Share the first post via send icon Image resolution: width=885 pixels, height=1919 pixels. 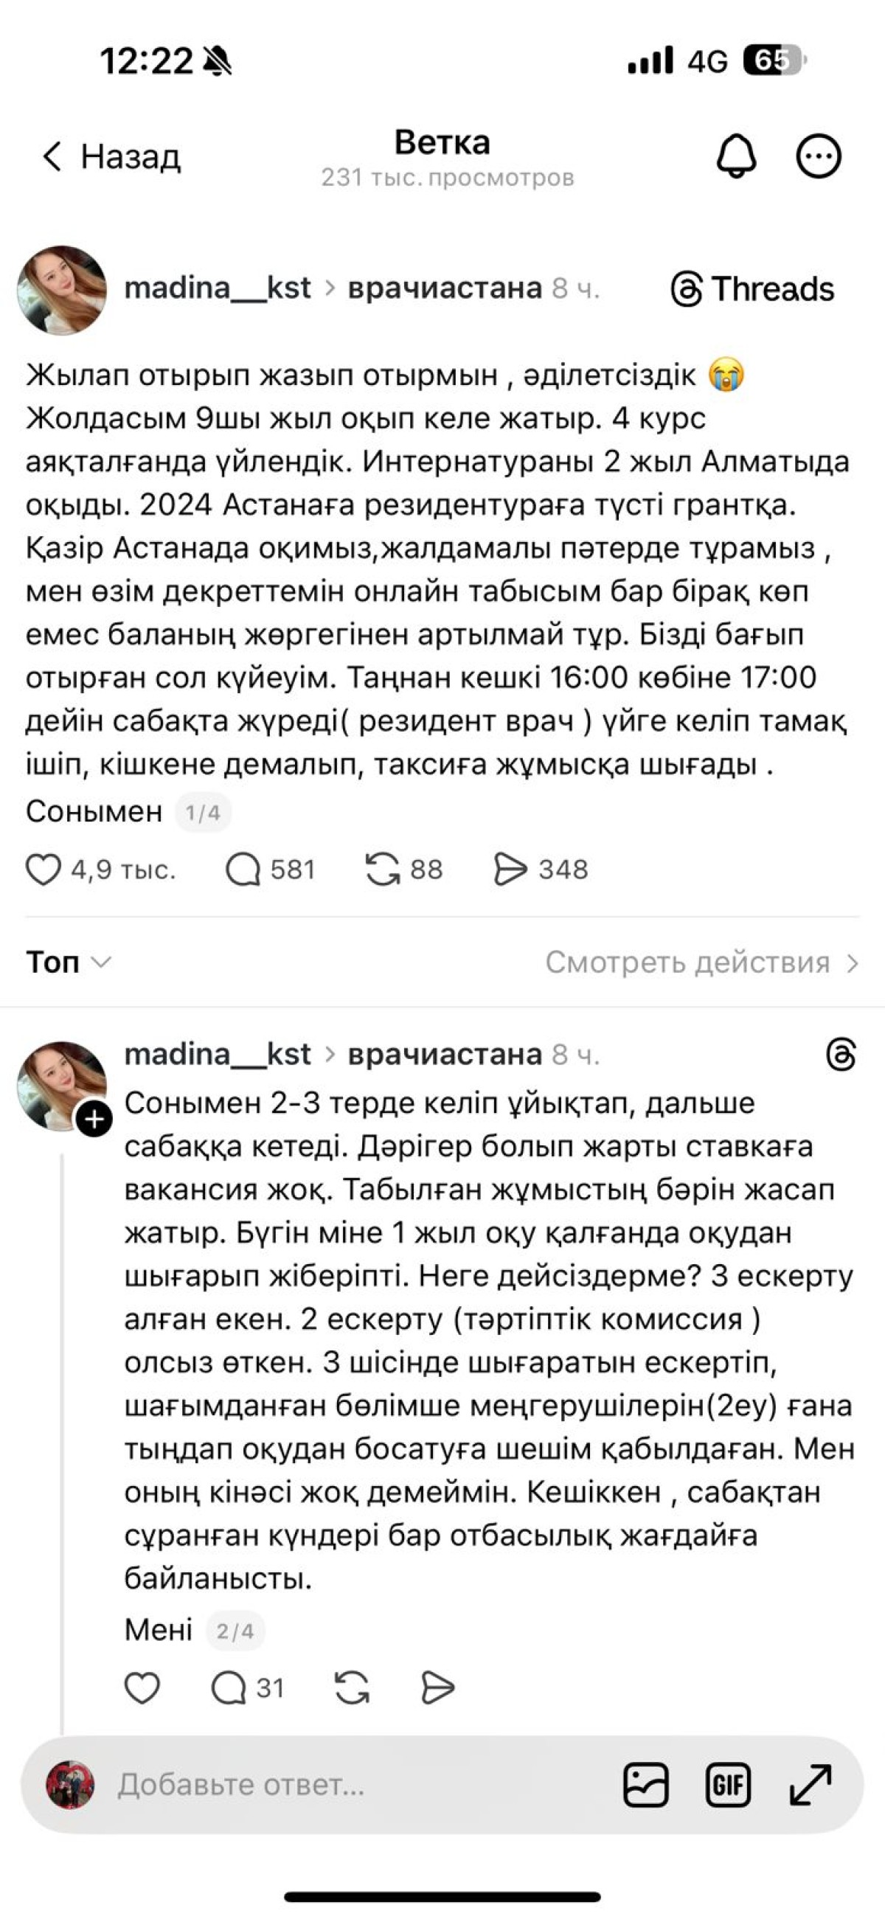(510, 870)
